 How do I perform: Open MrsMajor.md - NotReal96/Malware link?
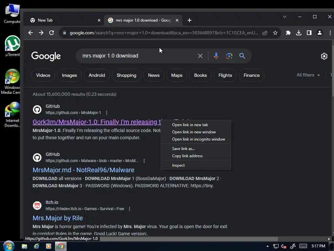pyautogui.click(x=83, y=170)
